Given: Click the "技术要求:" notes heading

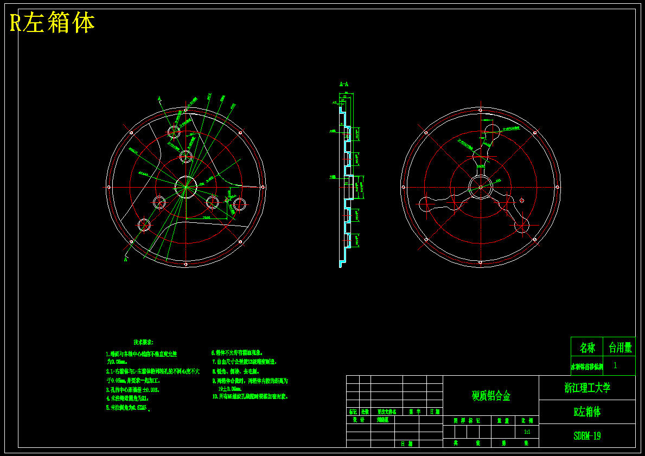Looking at the screenshot, I should (x=143, y=342).
